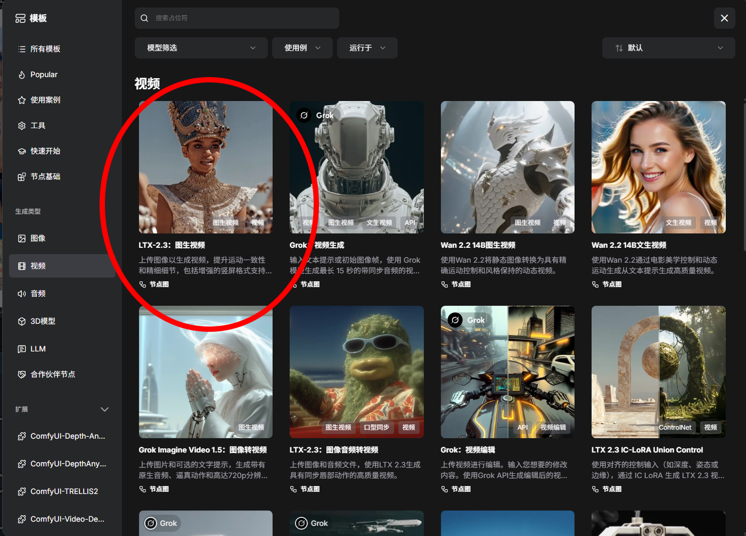Click the 视频 category film icon
The width and height of the screenshot is (746, 536).
(22, 266)
